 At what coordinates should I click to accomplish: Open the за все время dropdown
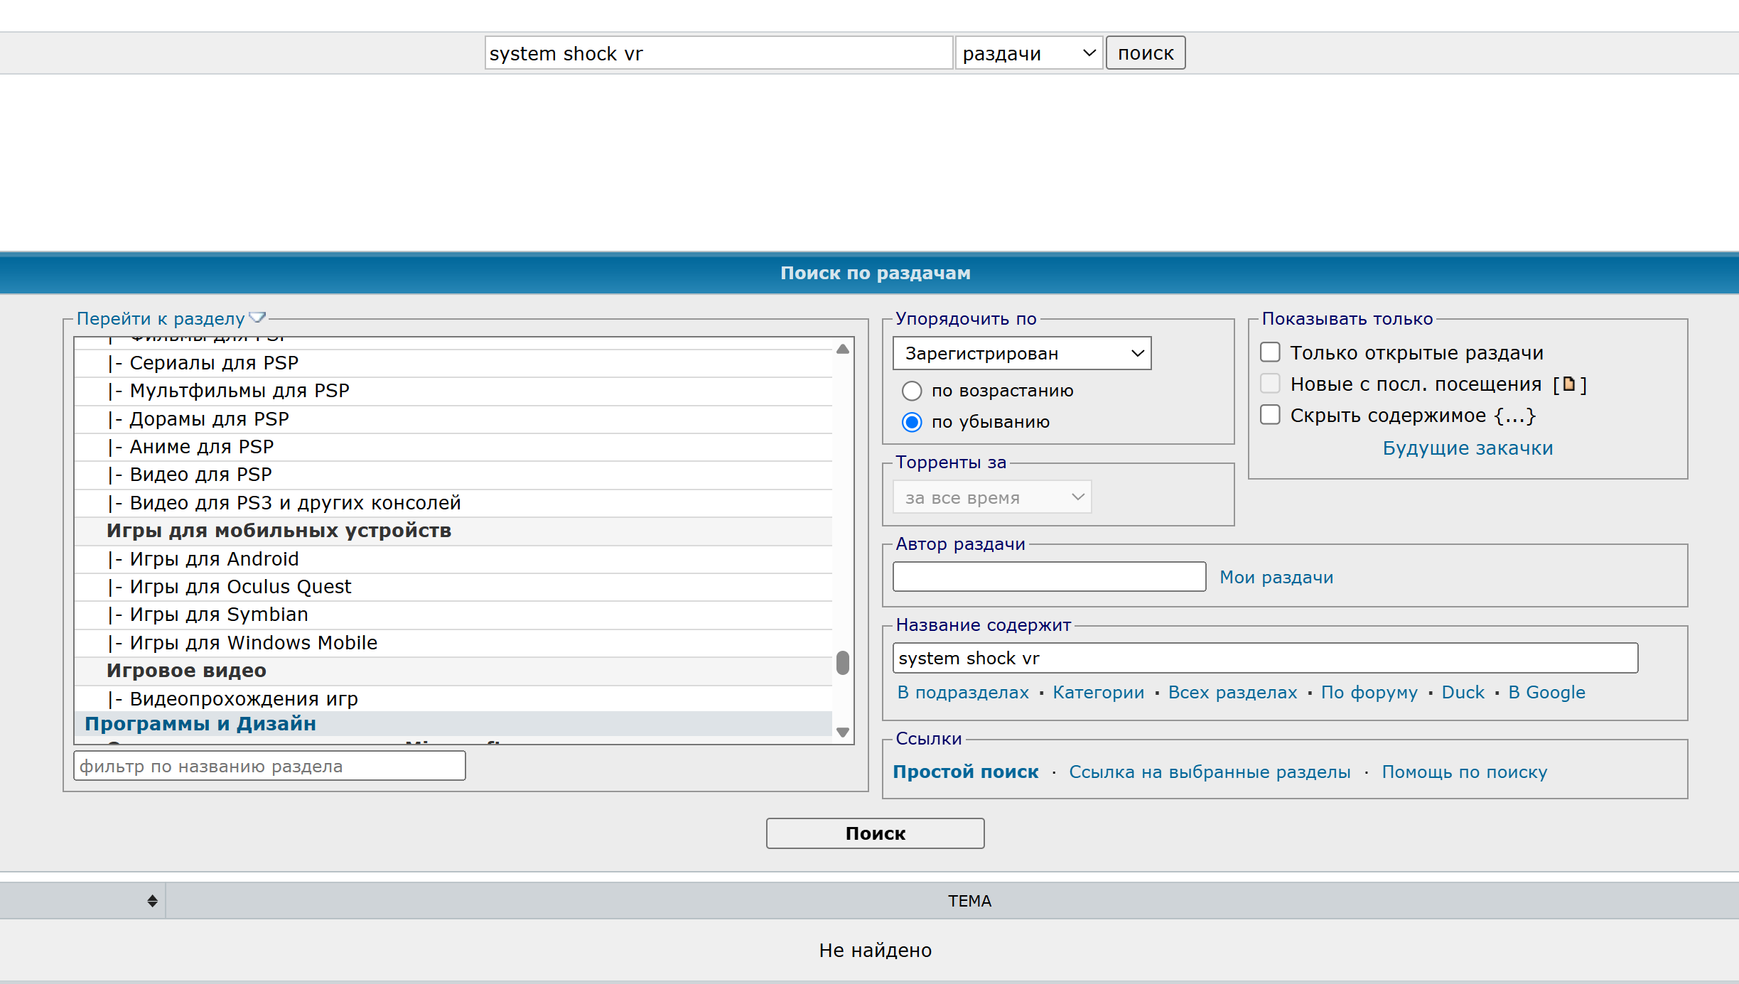coord(992,497)
